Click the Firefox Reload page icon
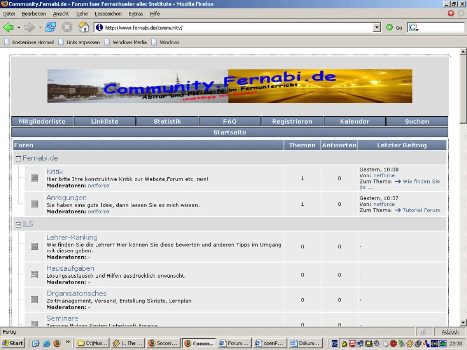The width and height of the screenshot is (467, 350). tap(50, 28)
